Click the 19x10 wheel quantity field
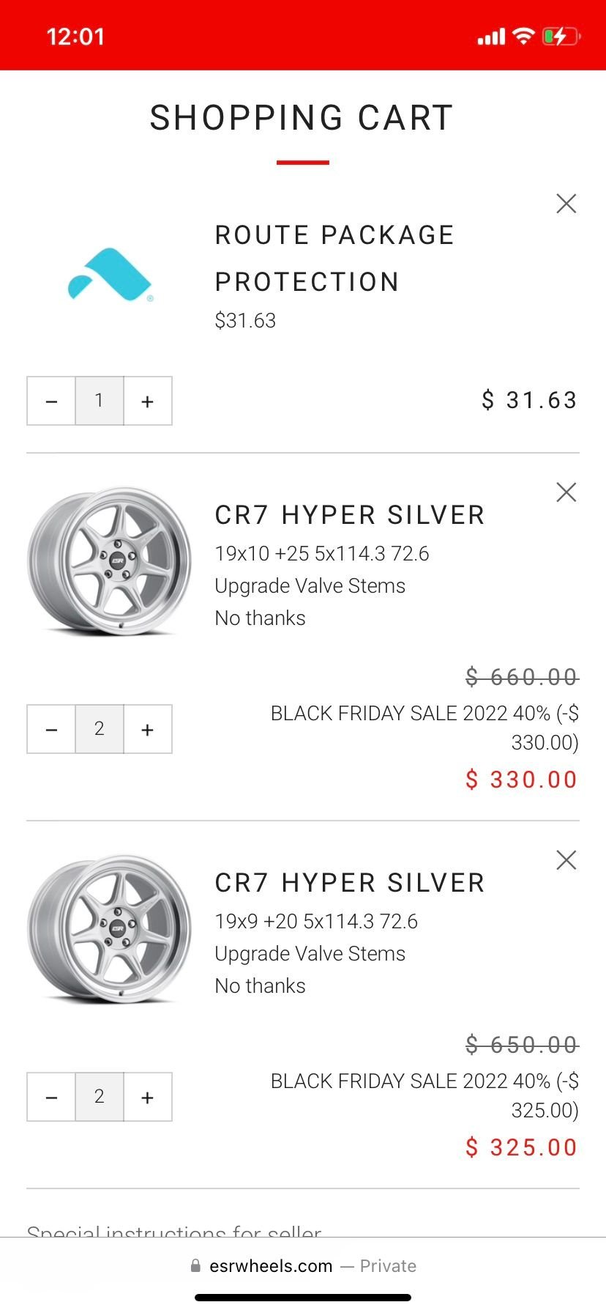The width and height of the screenshot is (606, 1313). point(100,729)
